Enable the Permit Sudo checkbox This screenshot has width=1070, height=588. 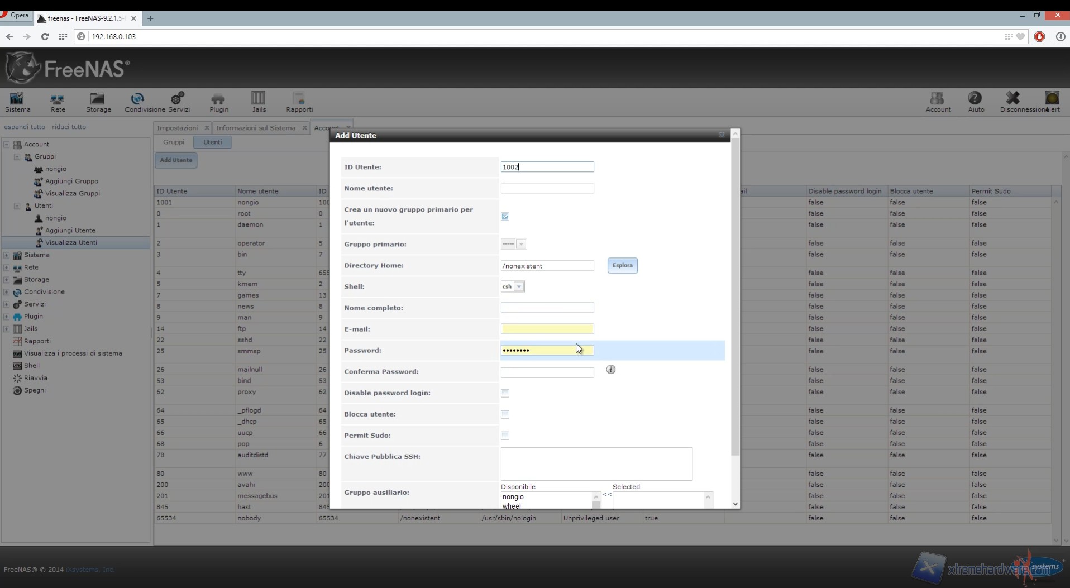505,436
